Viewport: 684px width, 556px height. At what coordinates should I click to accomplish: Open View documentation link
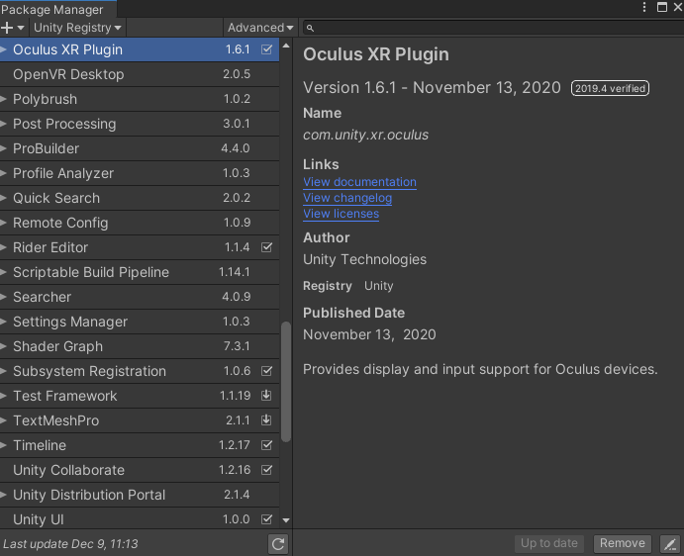click(359, 182)
